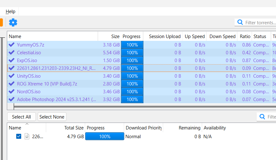Click the checkmark icon beside the 22631.2861 torrent
276x160 pixels.
12,68
